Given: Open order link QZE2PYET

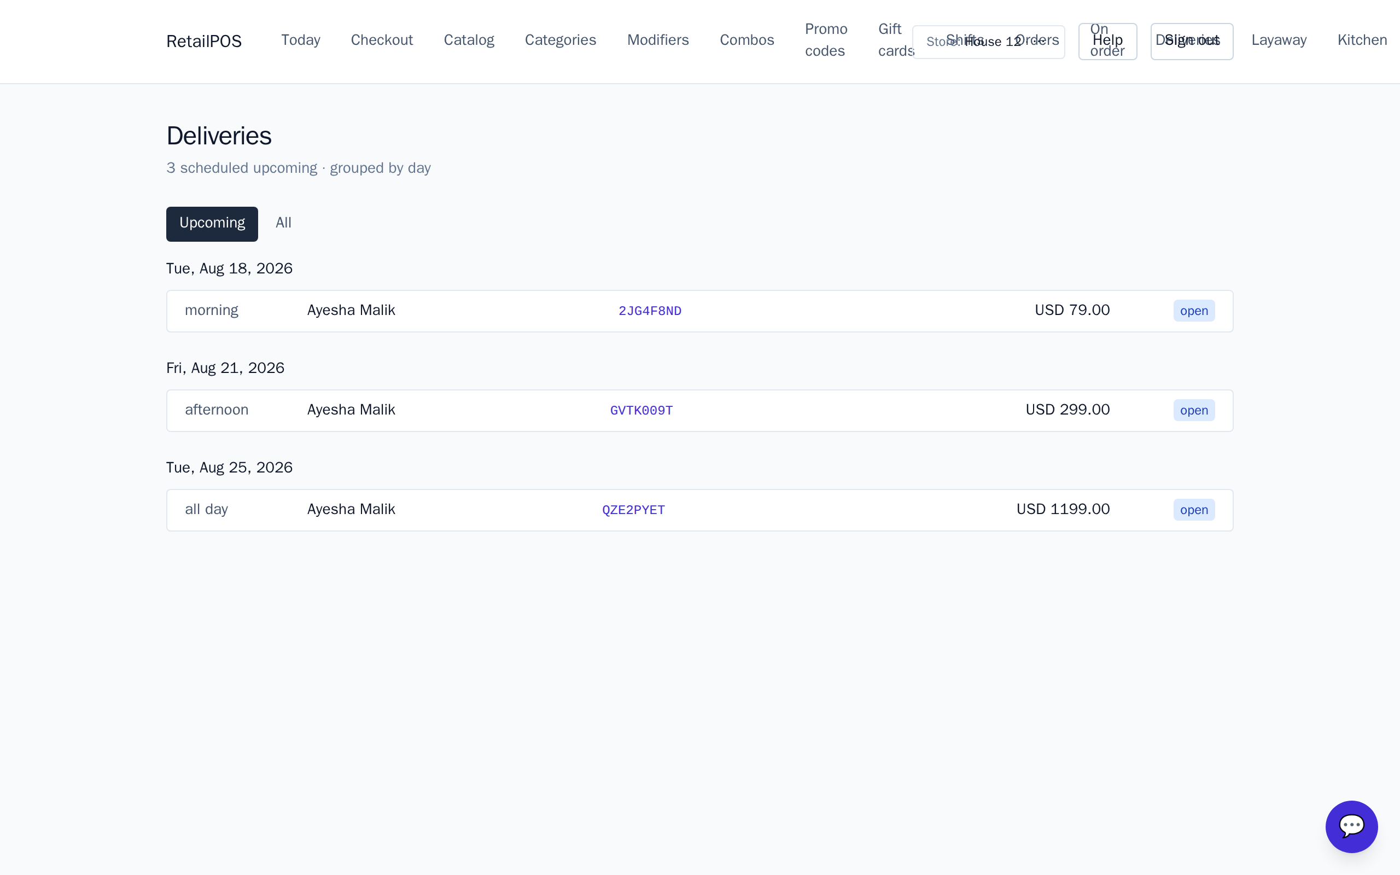Looking at the screenshot, I should (633, 510).
